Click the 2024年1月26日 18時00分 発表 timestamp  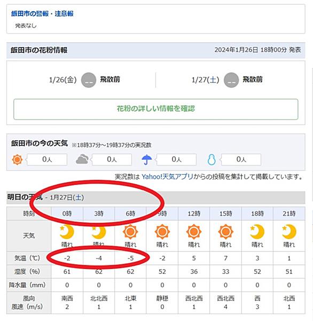(x=257, y=50)
